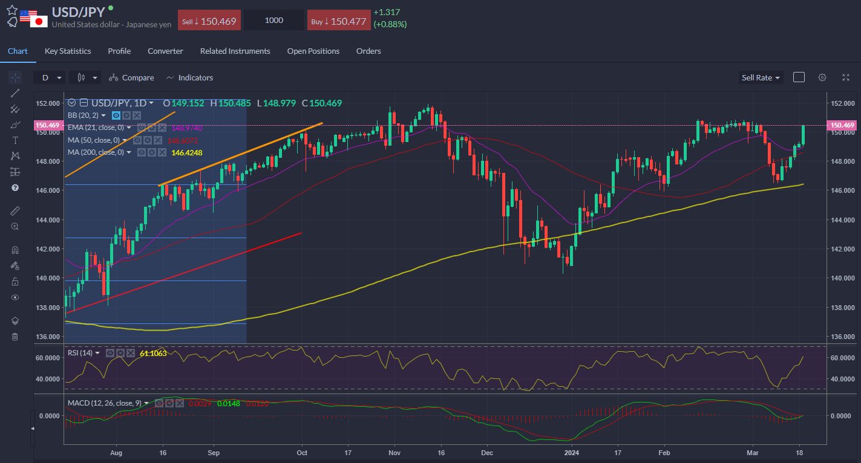Screen dimensions: 861x463
Task: Activate the zoom in tool
Action: pos(15,227)
